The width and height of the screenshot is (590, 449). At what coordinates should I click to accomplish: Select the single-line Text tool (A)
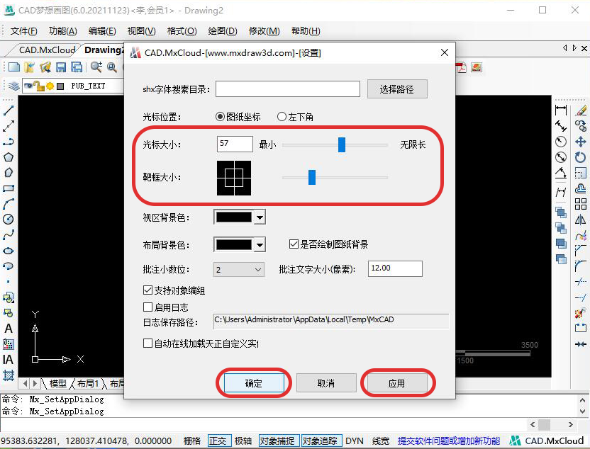click(9, 329)
